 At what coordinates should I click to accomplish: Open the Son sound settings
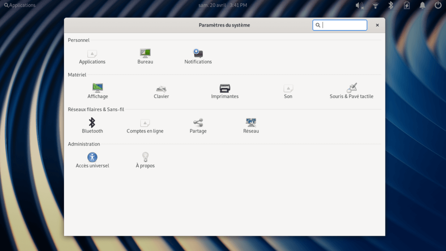click(288, 92)
